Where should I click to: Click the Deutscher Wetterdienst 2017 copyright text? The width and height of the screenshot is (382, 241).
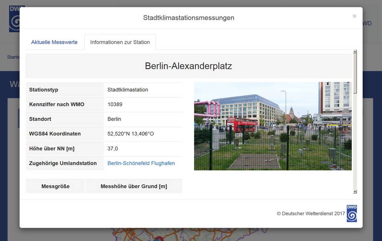click(x=311, y=214)
